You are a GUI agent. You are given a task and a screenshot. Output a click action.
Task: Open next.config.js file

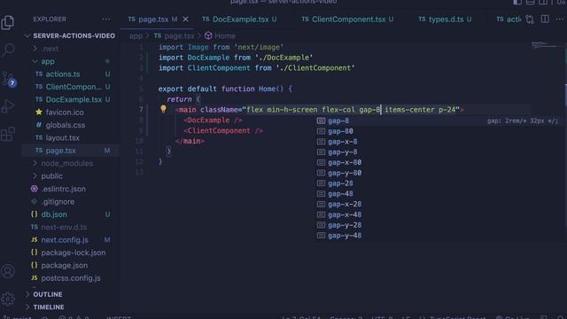pyautogui.click(x=71, y=240)
